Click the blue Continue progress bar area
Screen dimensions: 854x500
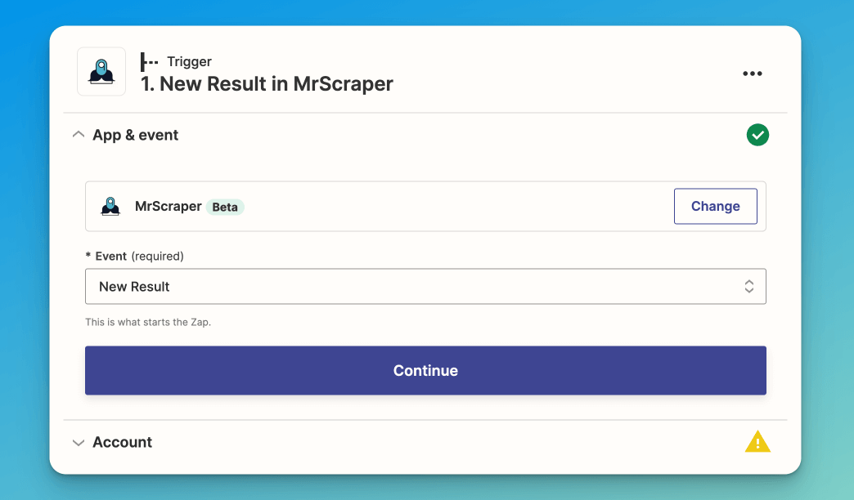(x=425, y=370)
